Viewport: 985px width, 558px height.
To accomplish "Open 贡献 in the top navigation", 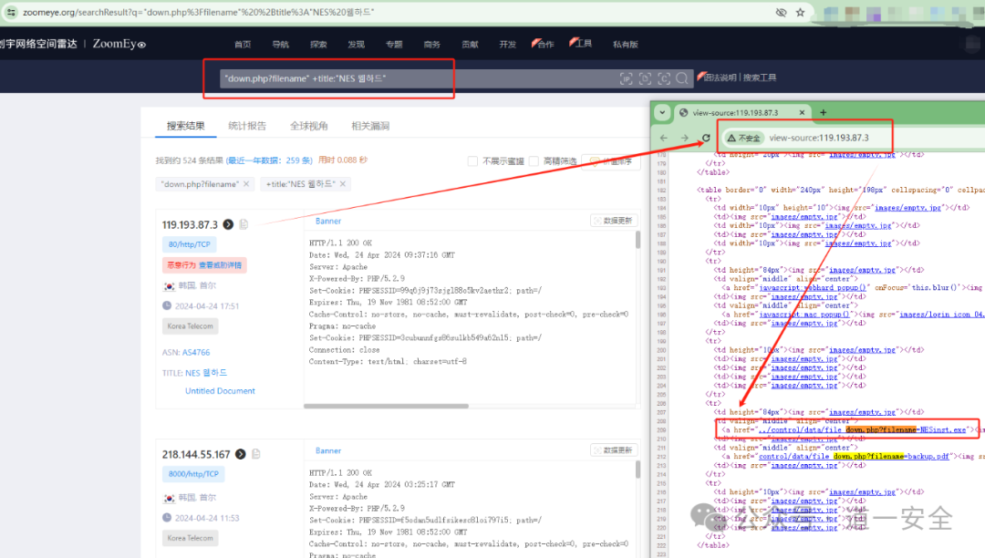I will 470,44.
